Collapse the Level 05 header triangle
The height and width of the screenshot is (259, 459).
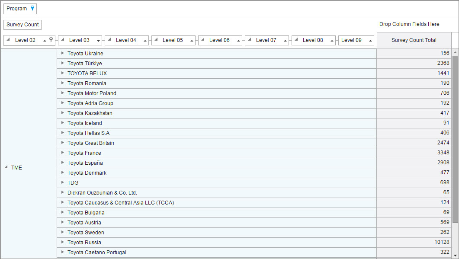(156, 39)
